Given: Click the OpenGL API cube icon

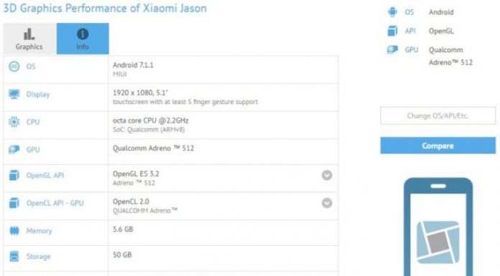Looking at the screenshot, I should point(14,176).
